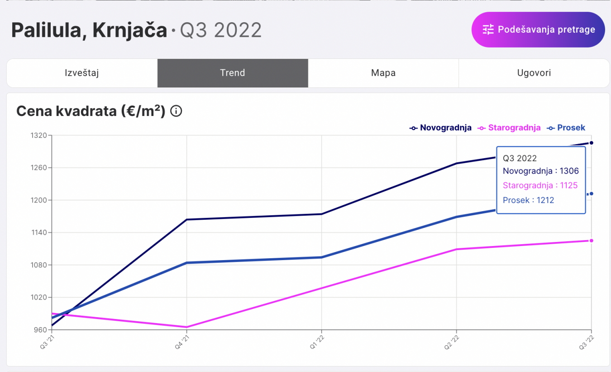The width and height of the screenshot is (611, 372).
Task: Click the Novogradnja data point at Q3 '22
Action: click(592, 143)
